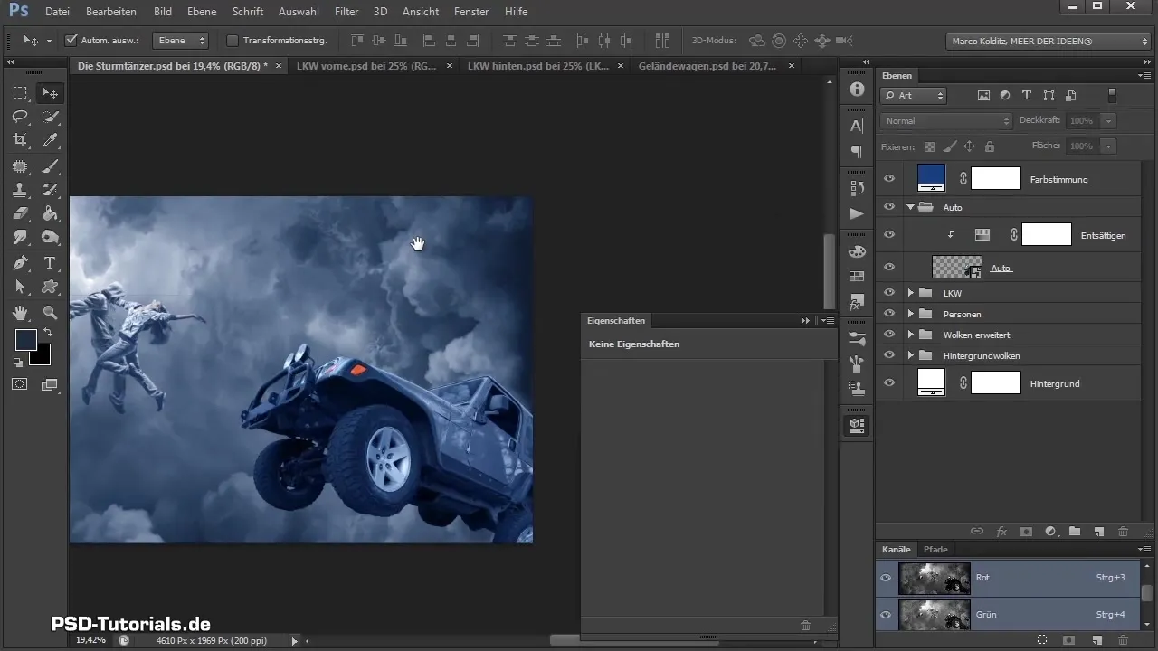Add a layer mask

coord(1026,532)
